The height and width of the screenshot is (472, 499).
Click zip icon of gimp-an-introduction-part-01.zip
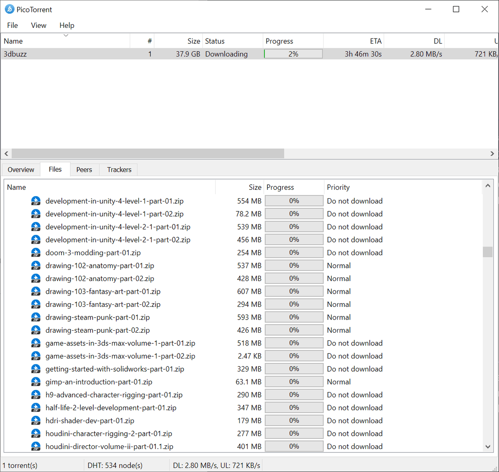point(36,381)
